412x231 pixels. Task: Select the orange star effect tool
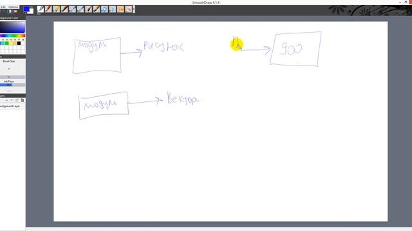tap(120, 10)
